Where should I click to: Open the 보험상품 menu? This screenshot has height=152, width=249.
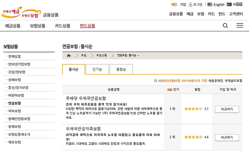(38, 26)
